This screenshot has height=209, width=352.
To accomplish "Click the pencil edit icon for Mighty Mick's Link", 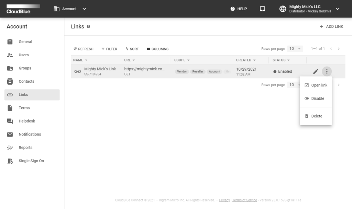I will [x=316, y=72].
